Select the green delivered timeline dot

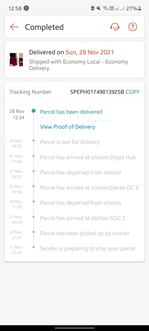click(33, 111)
